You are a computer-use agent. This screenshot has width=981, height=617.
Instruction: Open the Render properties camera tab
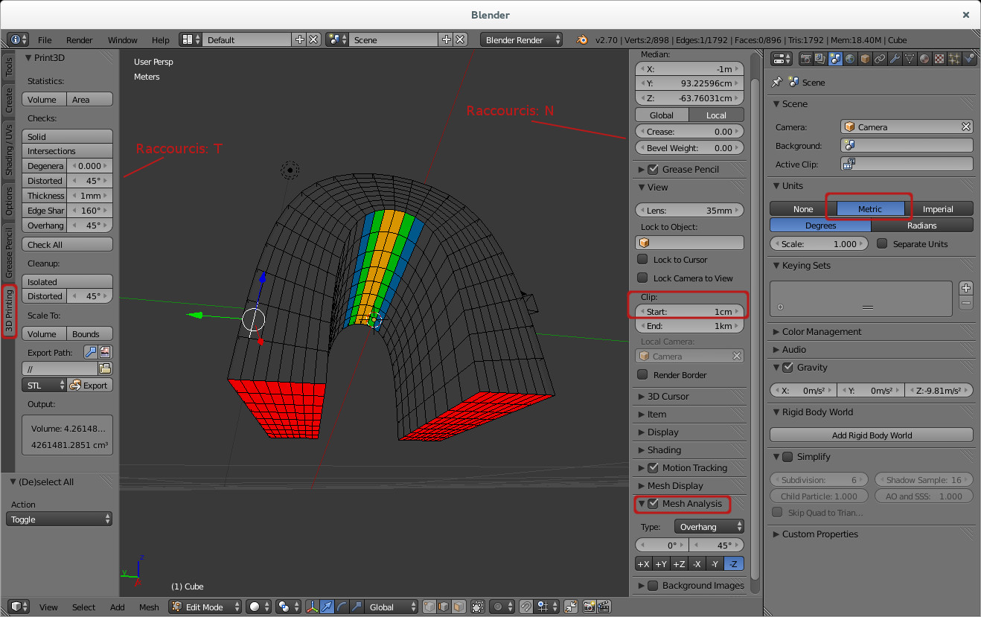point(805,59)
